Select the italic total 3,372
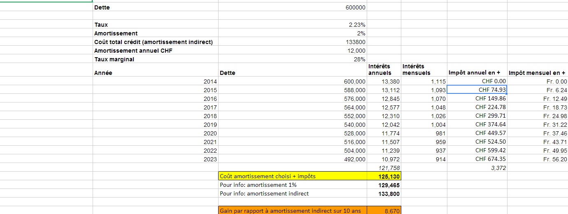Screen dimensions: 568x214 477,168
